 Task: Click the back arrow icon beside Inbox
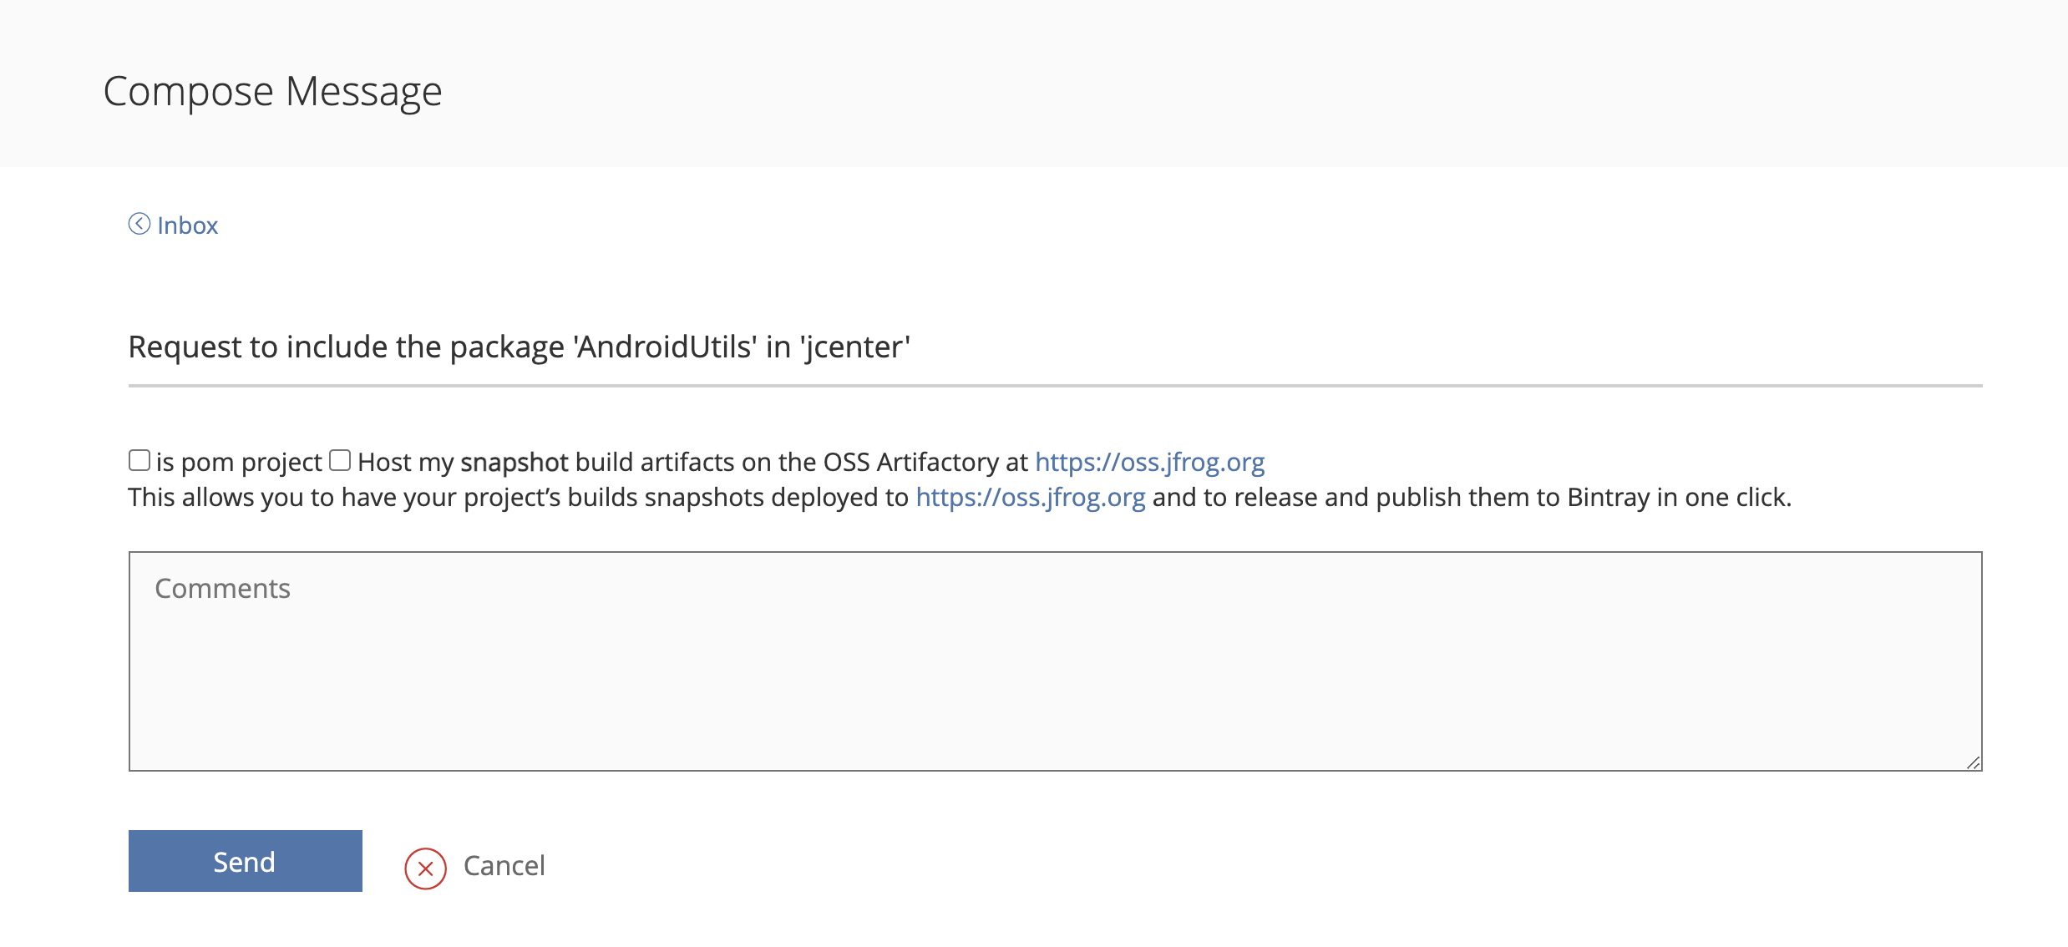point(139,224)
